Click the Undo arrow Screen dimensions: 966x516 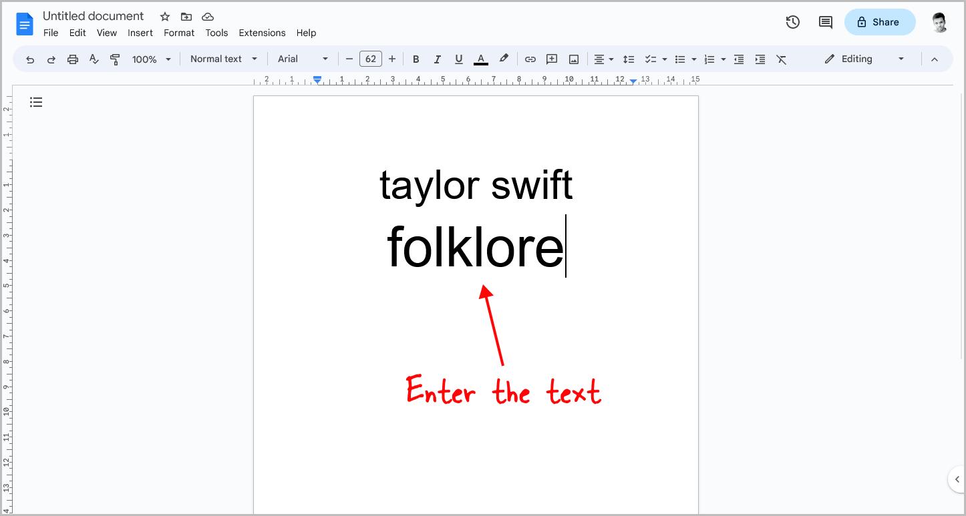coord(30,59)
